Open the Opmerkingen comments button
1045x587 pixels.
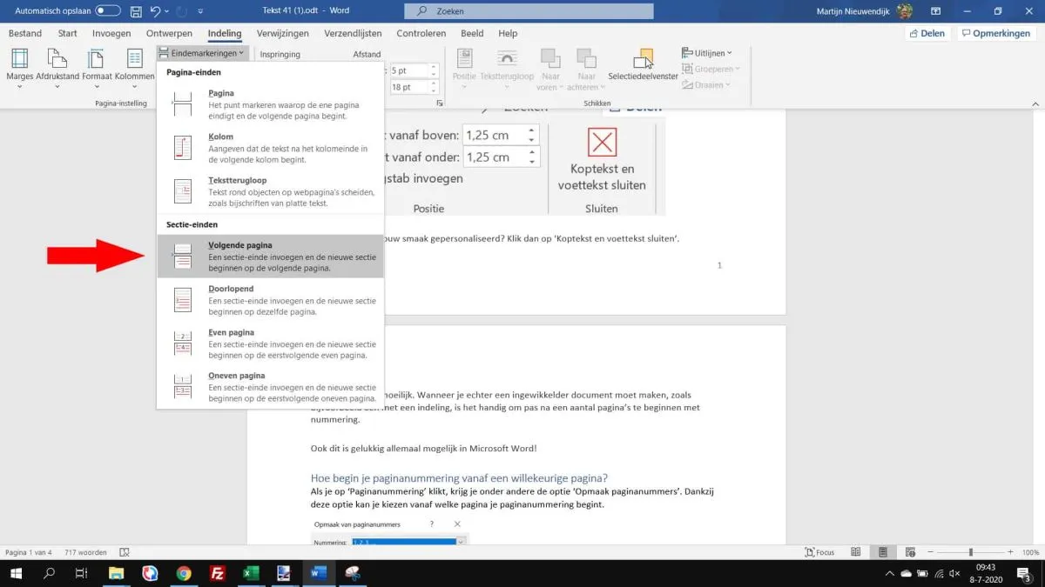pyautogui.click(x=996, y=34)
